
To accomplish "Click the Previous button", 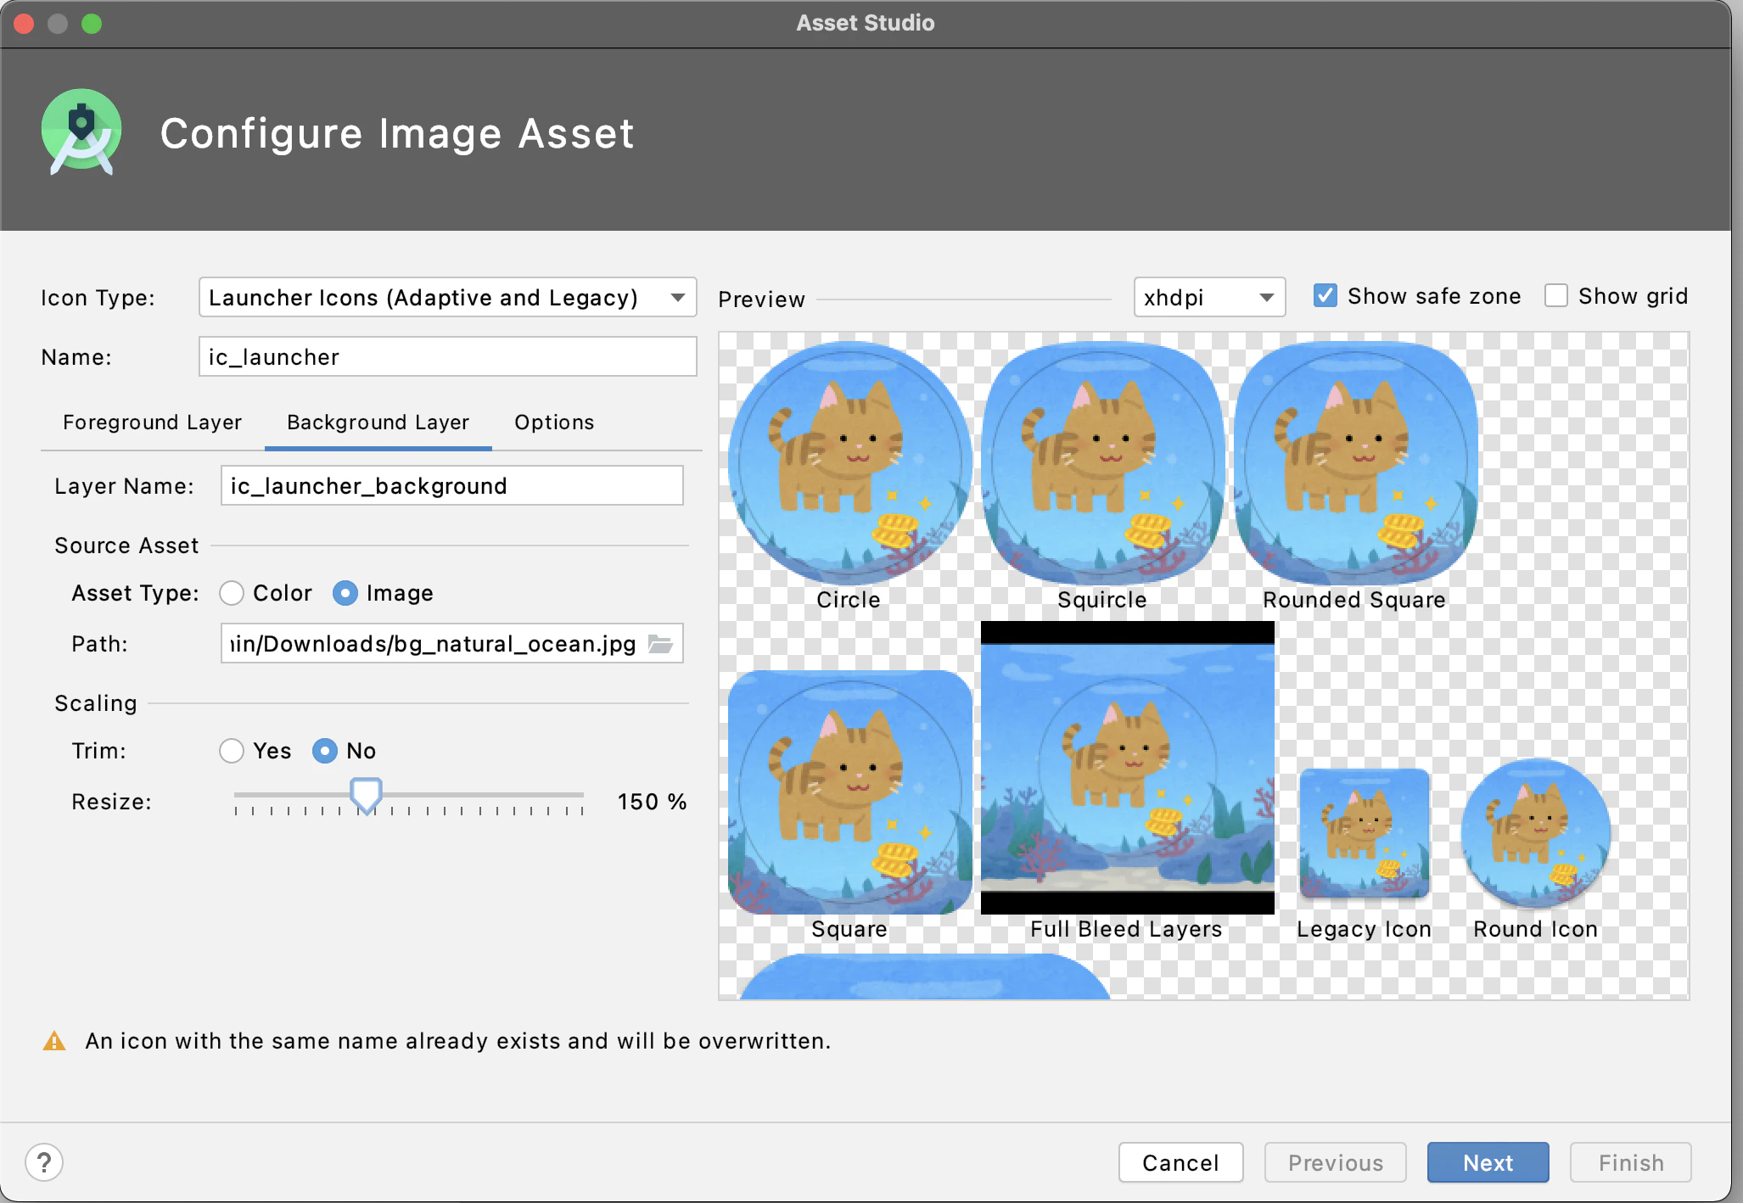I will click(1335, 1162).
